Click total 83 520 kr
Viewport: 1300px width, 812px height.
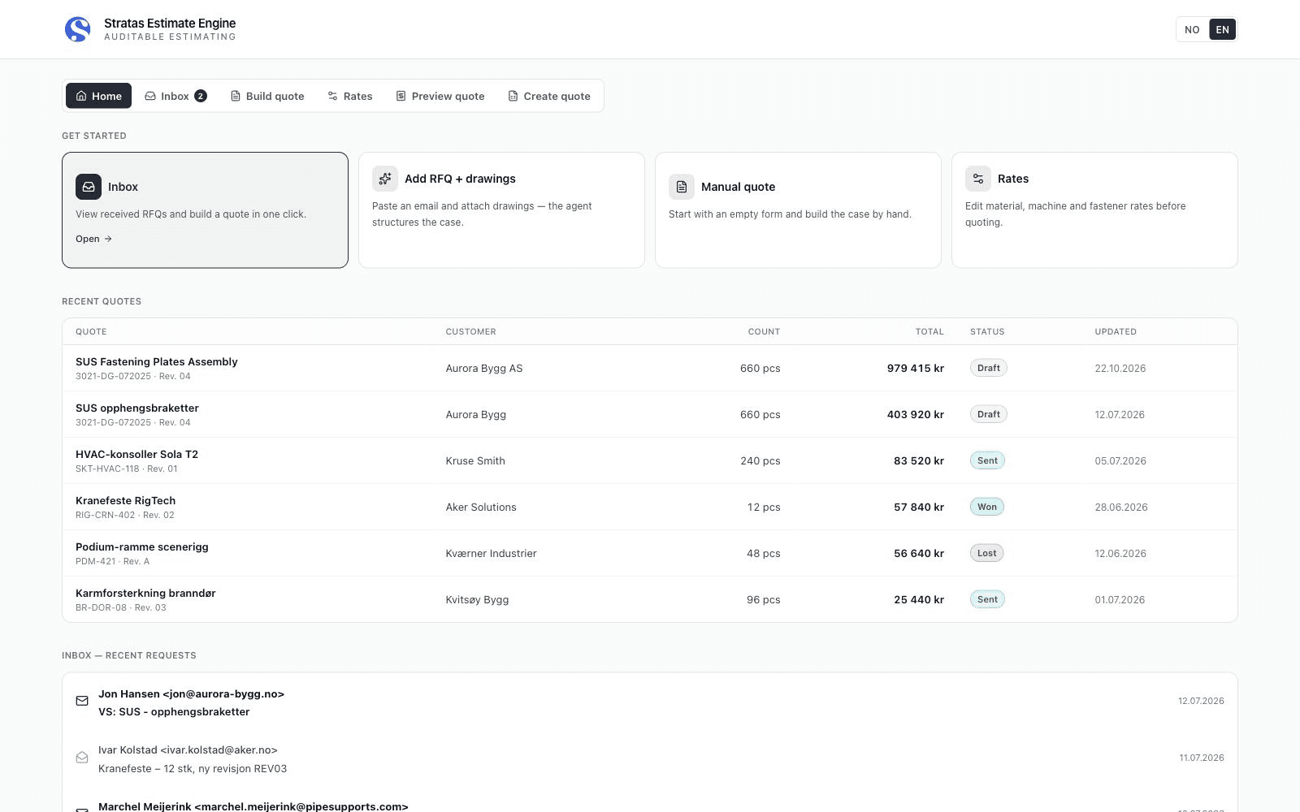(x=919, y=461)
